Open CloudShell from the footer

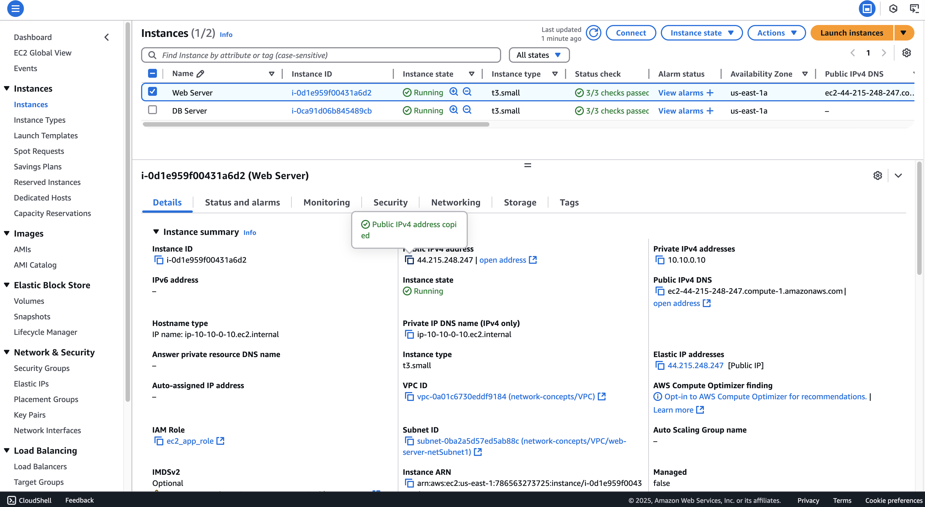tap(29, 500)
